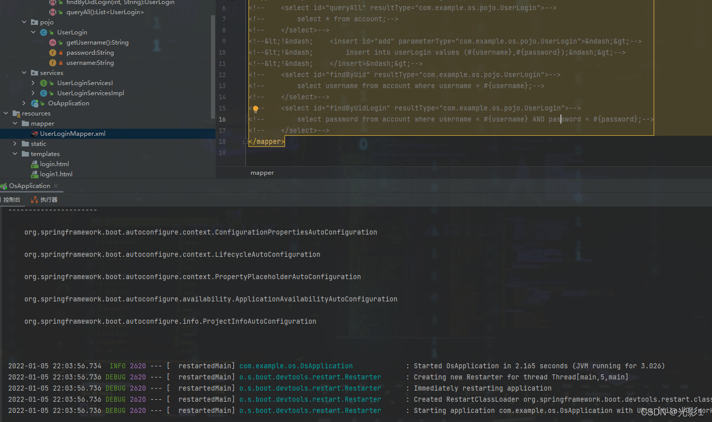Click the mapper folder icon
This screenshot has width=712, height=422.
tap(25, 124)
